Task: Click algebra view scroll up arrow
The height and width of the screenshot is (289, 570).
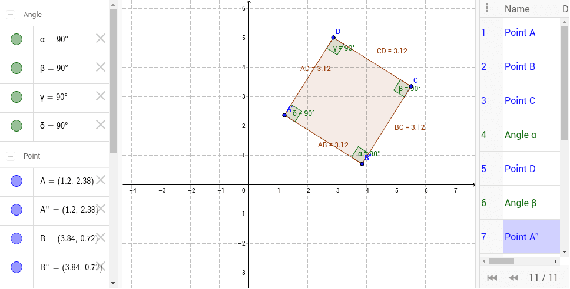Action: [113, 4]
